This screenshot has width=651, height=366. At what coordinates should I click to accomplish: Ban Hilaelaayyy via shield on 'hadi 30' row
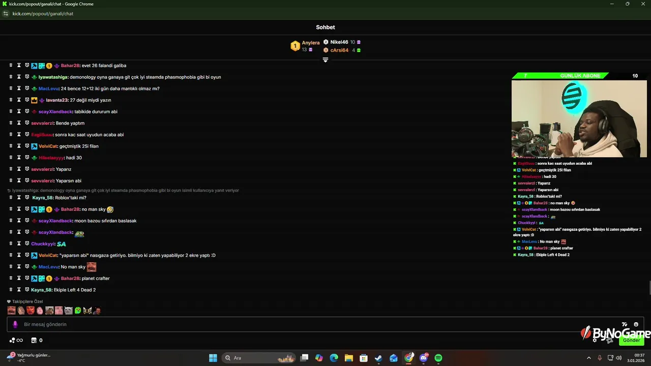tap(27, 158)
